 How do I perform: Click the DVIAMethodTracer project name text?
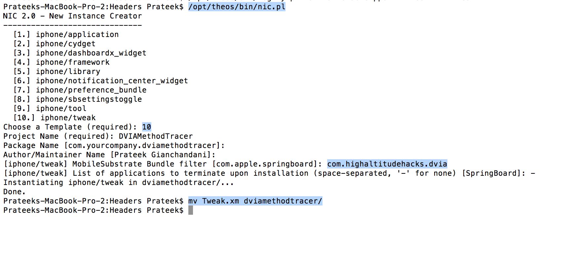156,136
